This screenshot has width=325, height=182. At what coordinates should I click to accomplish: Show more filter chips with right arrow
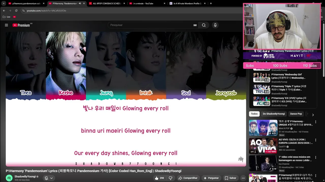[x=313, y=115]
